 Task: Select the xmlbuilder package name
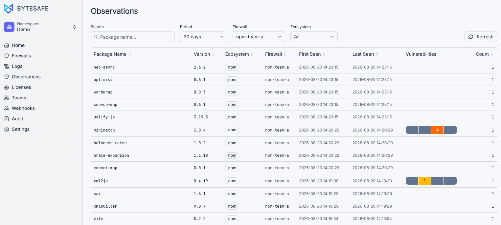(105, 206)
